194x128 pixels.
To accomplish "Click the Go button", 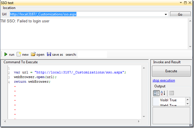I will [180, 14].
